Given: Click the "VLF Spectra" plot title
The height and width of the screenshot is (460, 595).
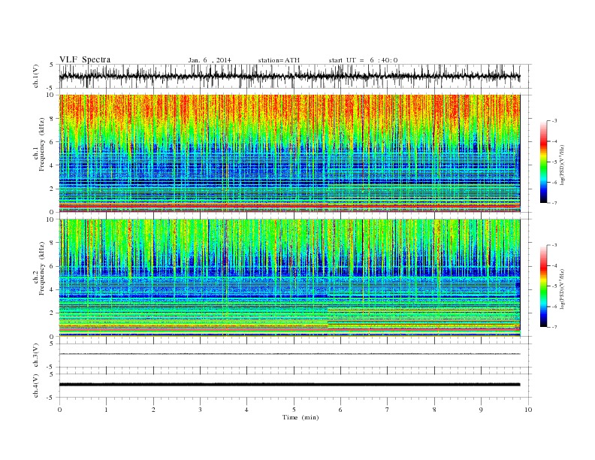Looking at the screenshot, I should coord(85,59).
